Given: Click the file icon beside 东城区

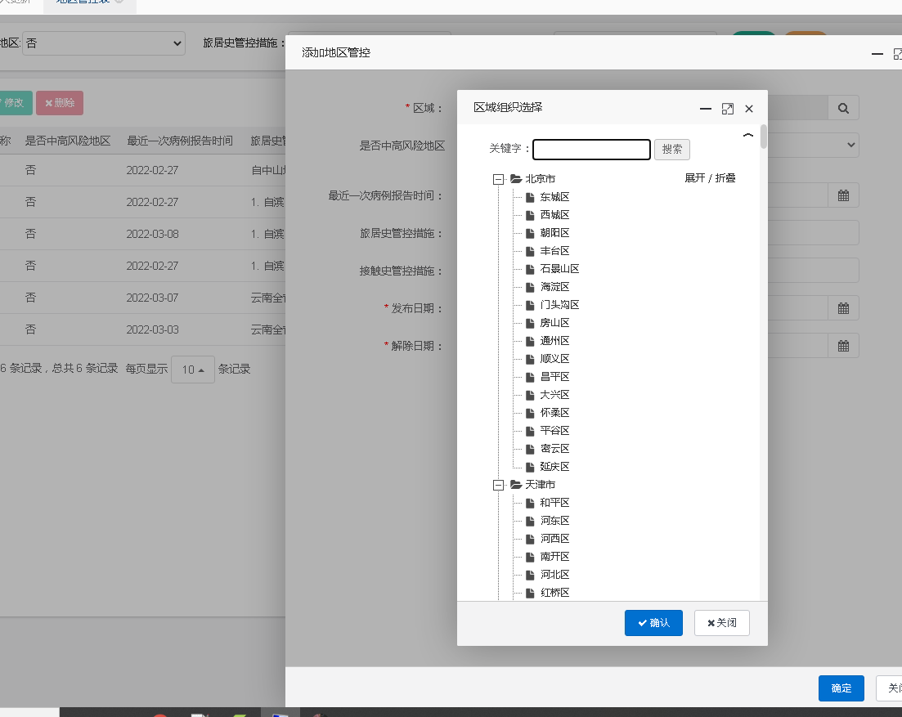Looking at the screenshot, I should [x=530, y=197].
